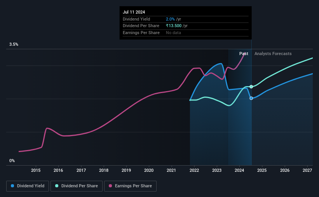Click the 2027 x-axis label

click(x=307, y=170)
